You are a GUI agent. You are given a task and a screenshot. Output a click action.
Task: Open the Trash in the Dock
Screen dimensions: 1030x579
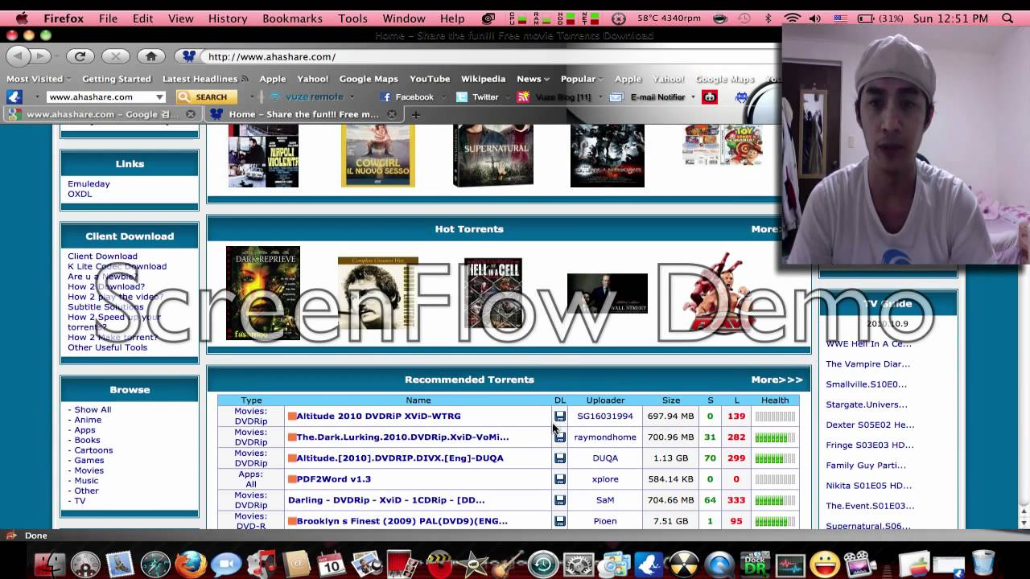pyautogui.click(x=983, y=563)
